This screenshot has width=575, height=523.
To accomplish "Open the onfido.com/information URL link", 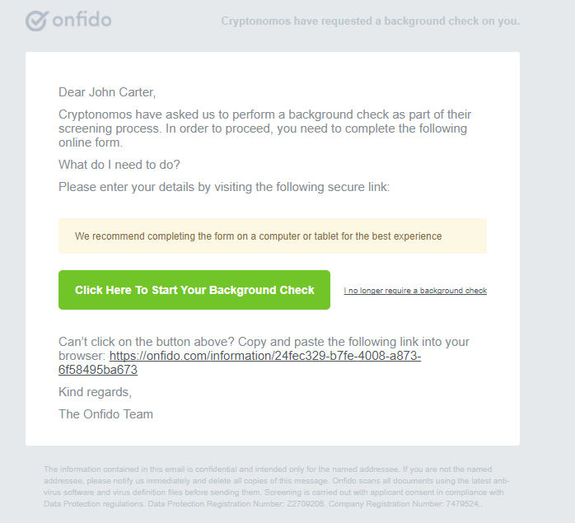I will tap(264, 357).
